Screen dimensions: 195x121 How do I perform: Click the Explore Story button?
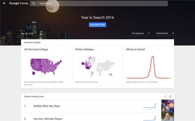click(x=97, y=25)
